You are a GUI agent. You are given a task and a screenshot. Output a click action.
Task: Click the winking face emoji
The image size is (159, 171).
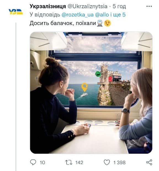[107, 23]
